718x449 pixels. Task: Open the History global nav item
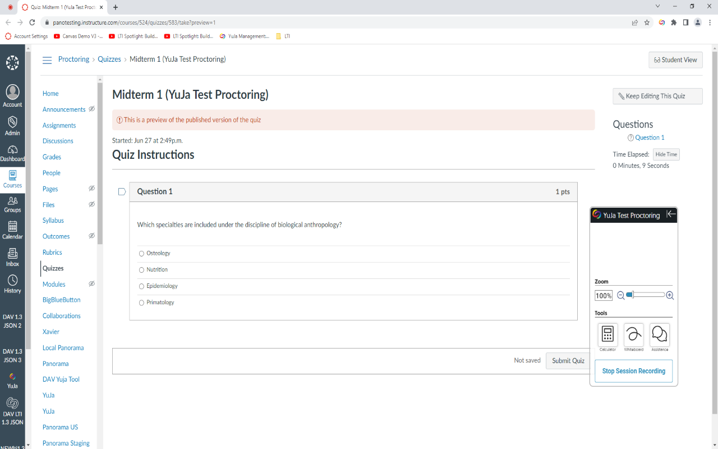coord(12,284)
